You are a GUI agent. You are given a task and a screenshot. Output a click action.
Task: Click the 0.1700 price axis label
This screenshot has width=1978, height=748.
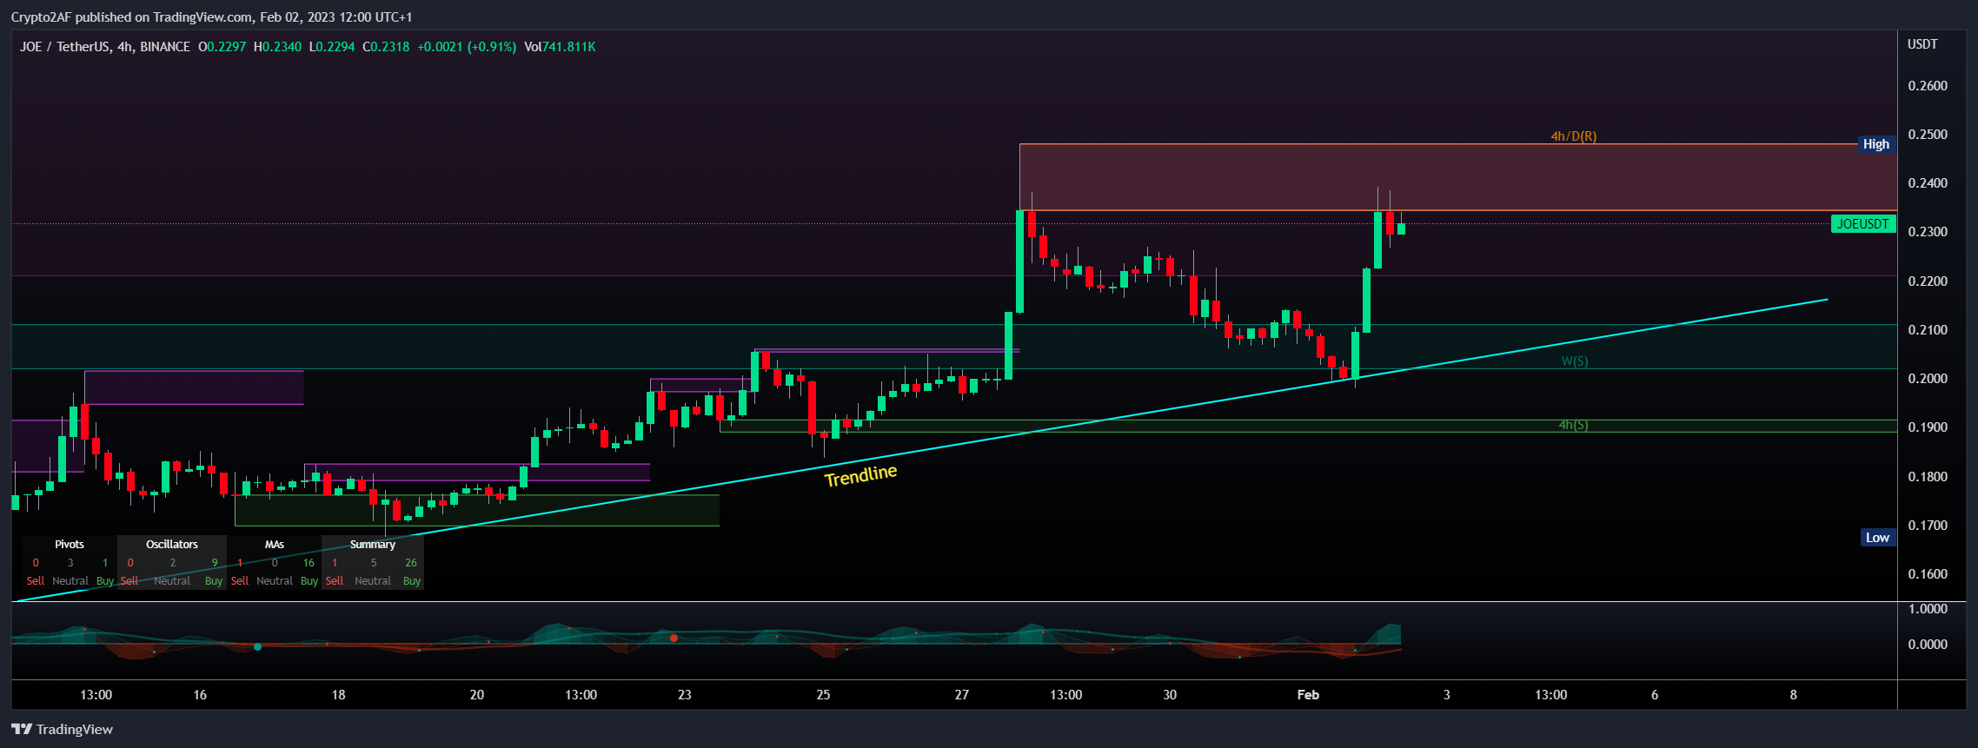(x=1928, y=526)
